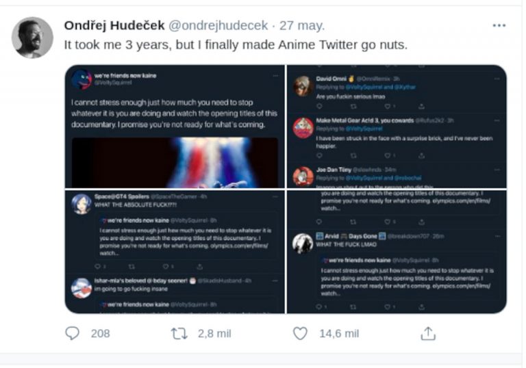The height and width of the screenshot is (368, 526).
Task: Open the bottom-left screenshot with Space@GT4 Spoilers quote
Action: click(x=175, y=252)
